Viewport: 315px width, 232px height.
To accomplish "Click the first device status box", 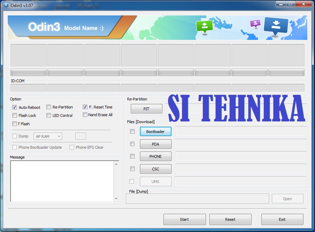I will 28,55.
